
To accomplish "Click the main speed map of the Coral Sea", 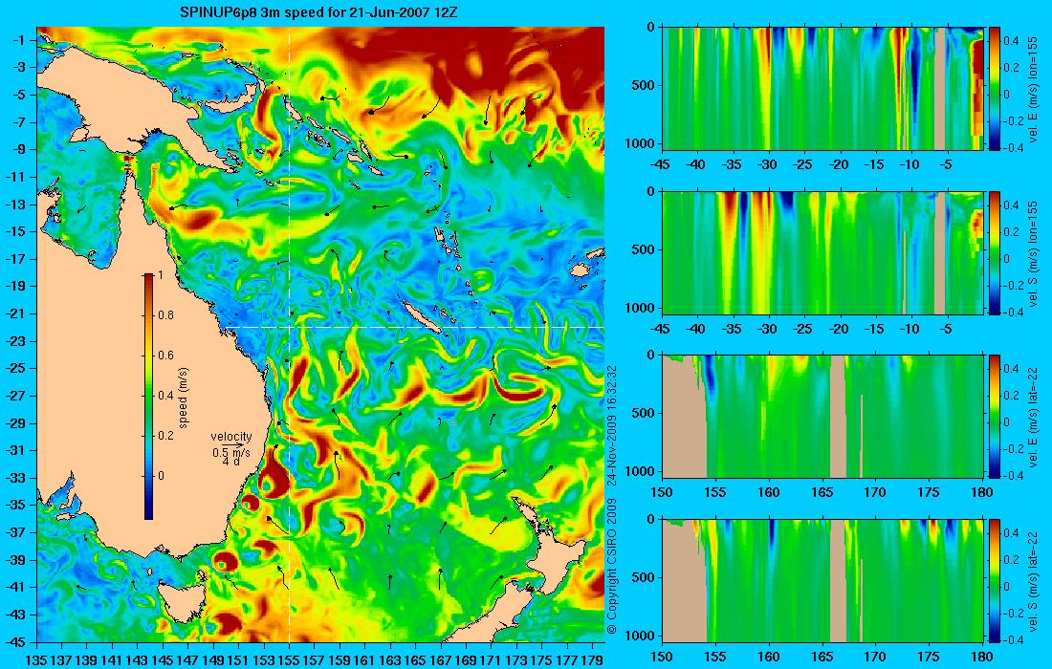I will click(x=320, y=334).
